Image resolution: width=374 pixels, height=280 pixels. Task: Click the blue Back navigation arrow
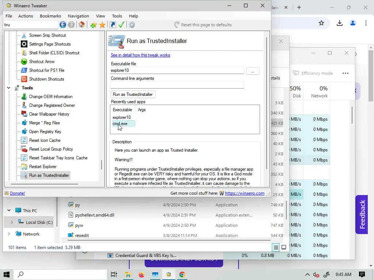[63, 24]
